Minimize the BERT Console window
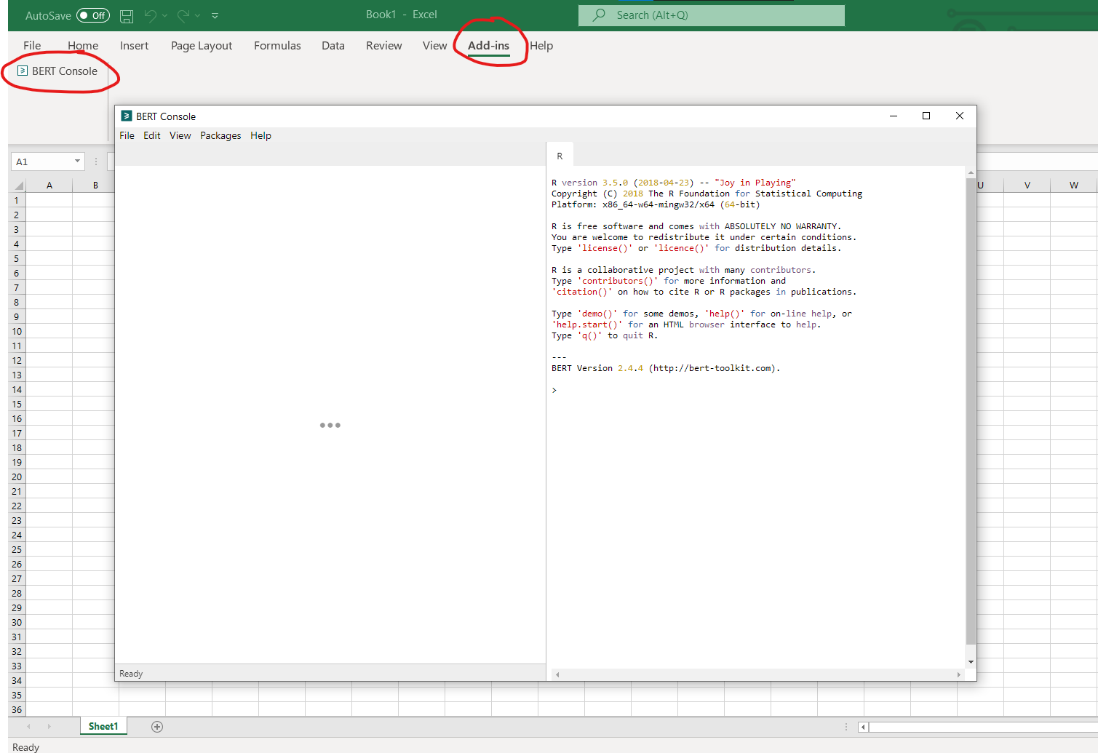Image resolution: width=1098 pixels, height=753 pixels. (894, 116)
